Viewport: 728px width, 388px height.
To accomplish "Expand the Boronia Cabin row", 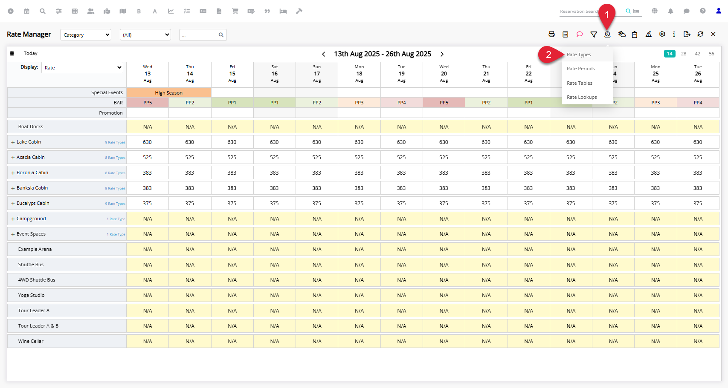I will 13,173.
